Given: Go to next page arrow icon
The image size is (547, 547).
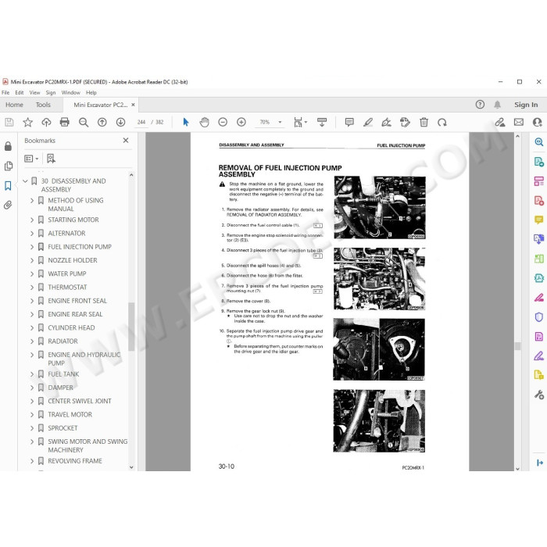Looking at the screenshot, I should coord(120,122).
